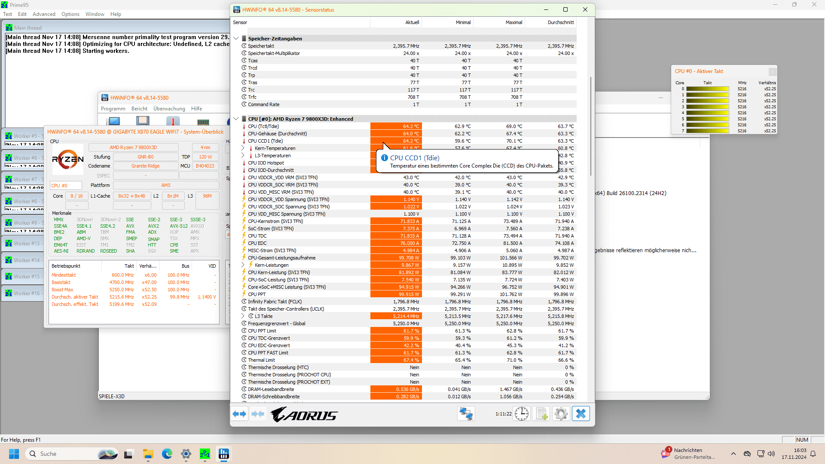Open the network remote monitoring computers icon
This screenshot has width=825, height=464.
click(466, 414)
